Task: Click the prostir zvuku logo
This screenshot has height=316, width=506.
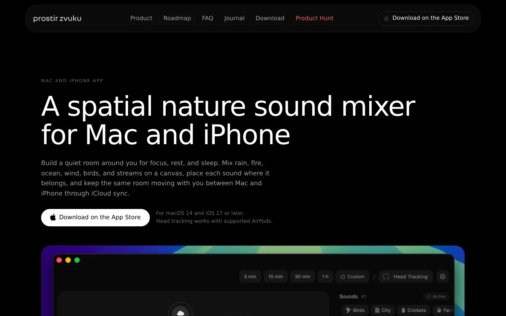Action: click(57, 18)
